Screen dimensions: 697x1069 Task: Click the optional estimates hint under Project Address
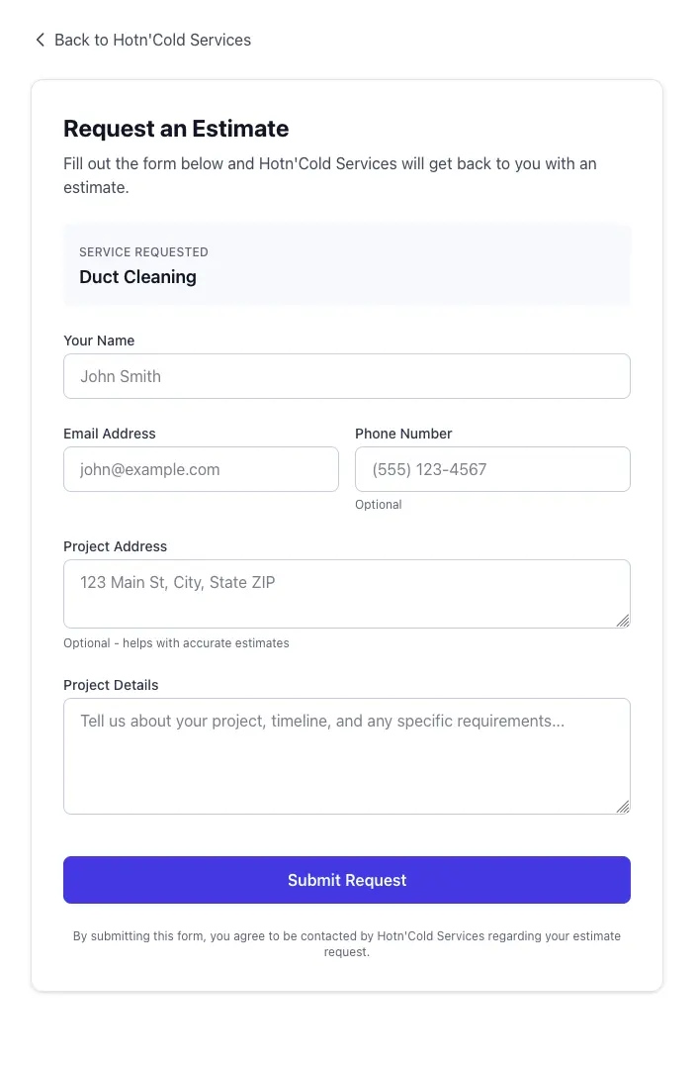coord(176,643)
